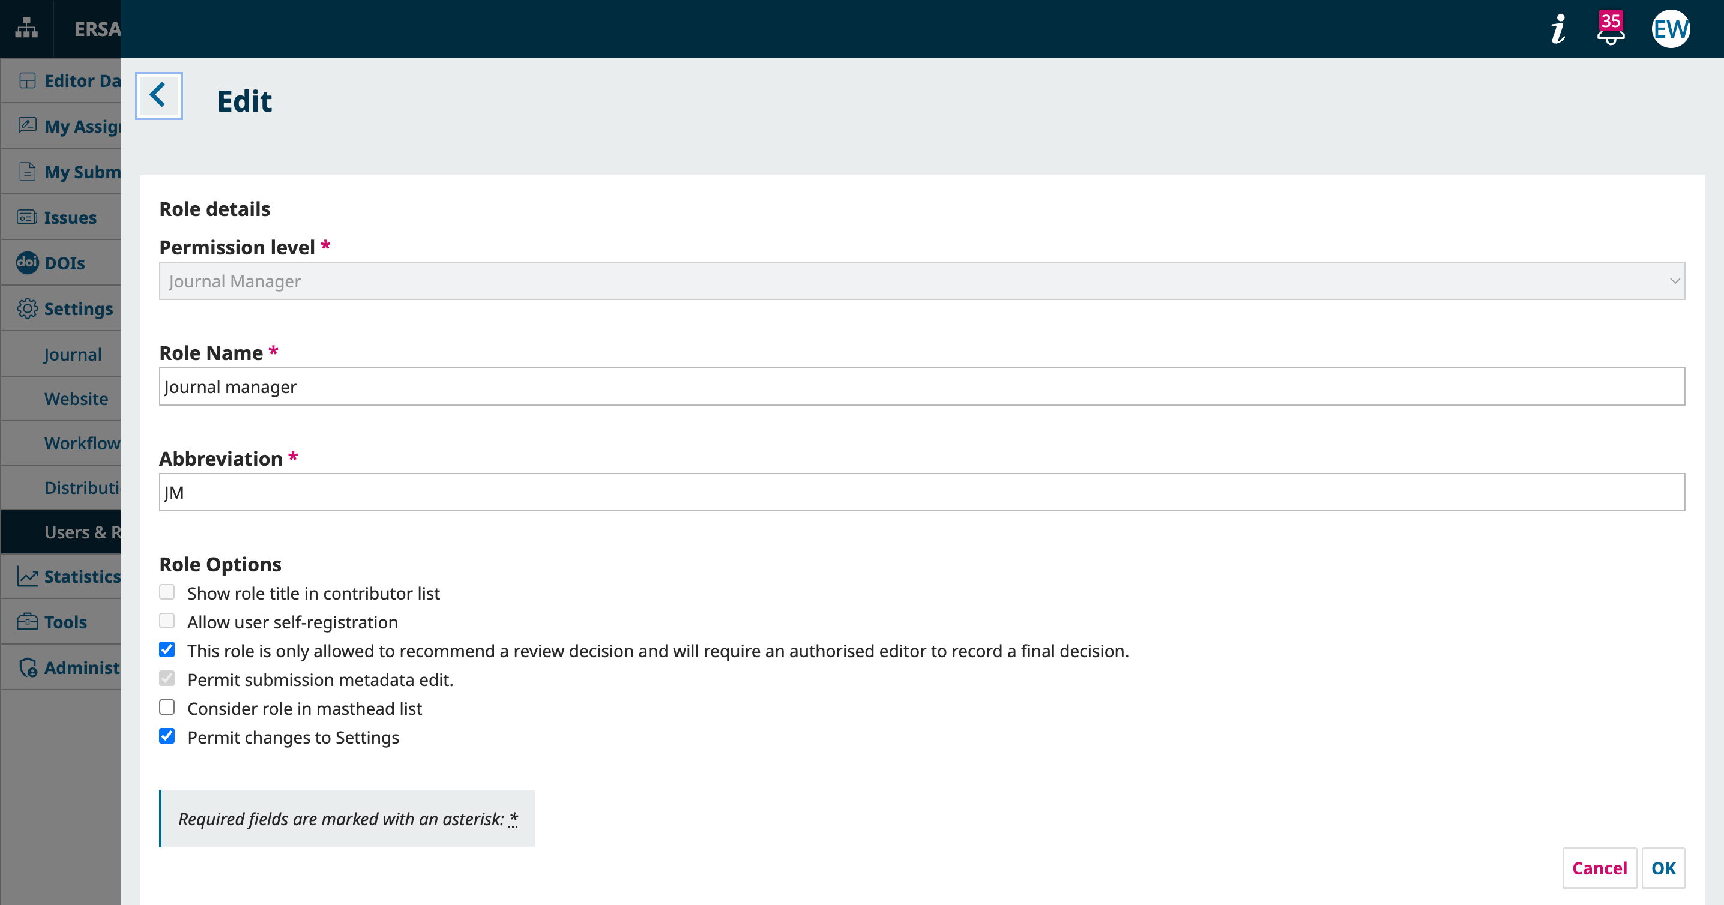
Task: Click the back arrow next to Edit
Action: coord(158,95)
